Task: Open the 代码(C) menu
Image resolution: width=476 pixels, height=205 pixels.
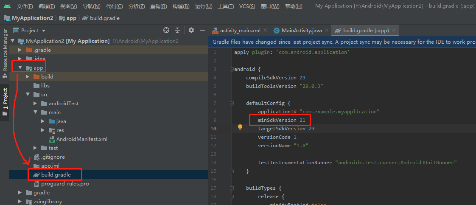Action: [x=115, y=6]
